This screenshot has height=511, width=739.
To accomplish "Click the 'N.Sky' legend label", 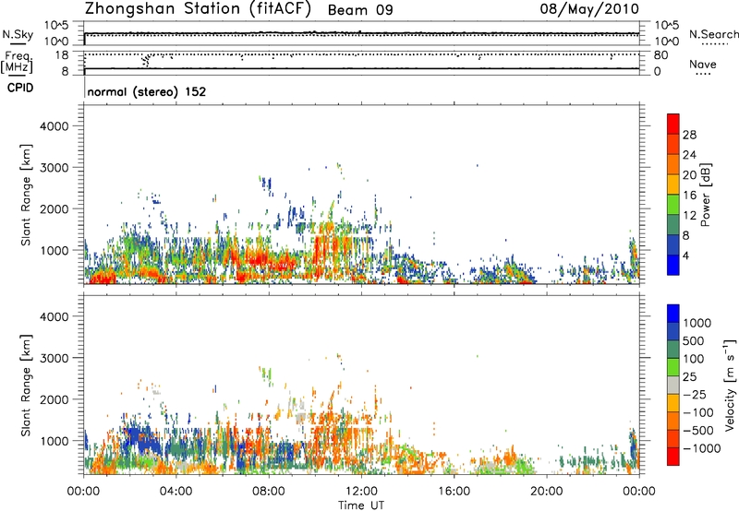I will pos(18,34).
